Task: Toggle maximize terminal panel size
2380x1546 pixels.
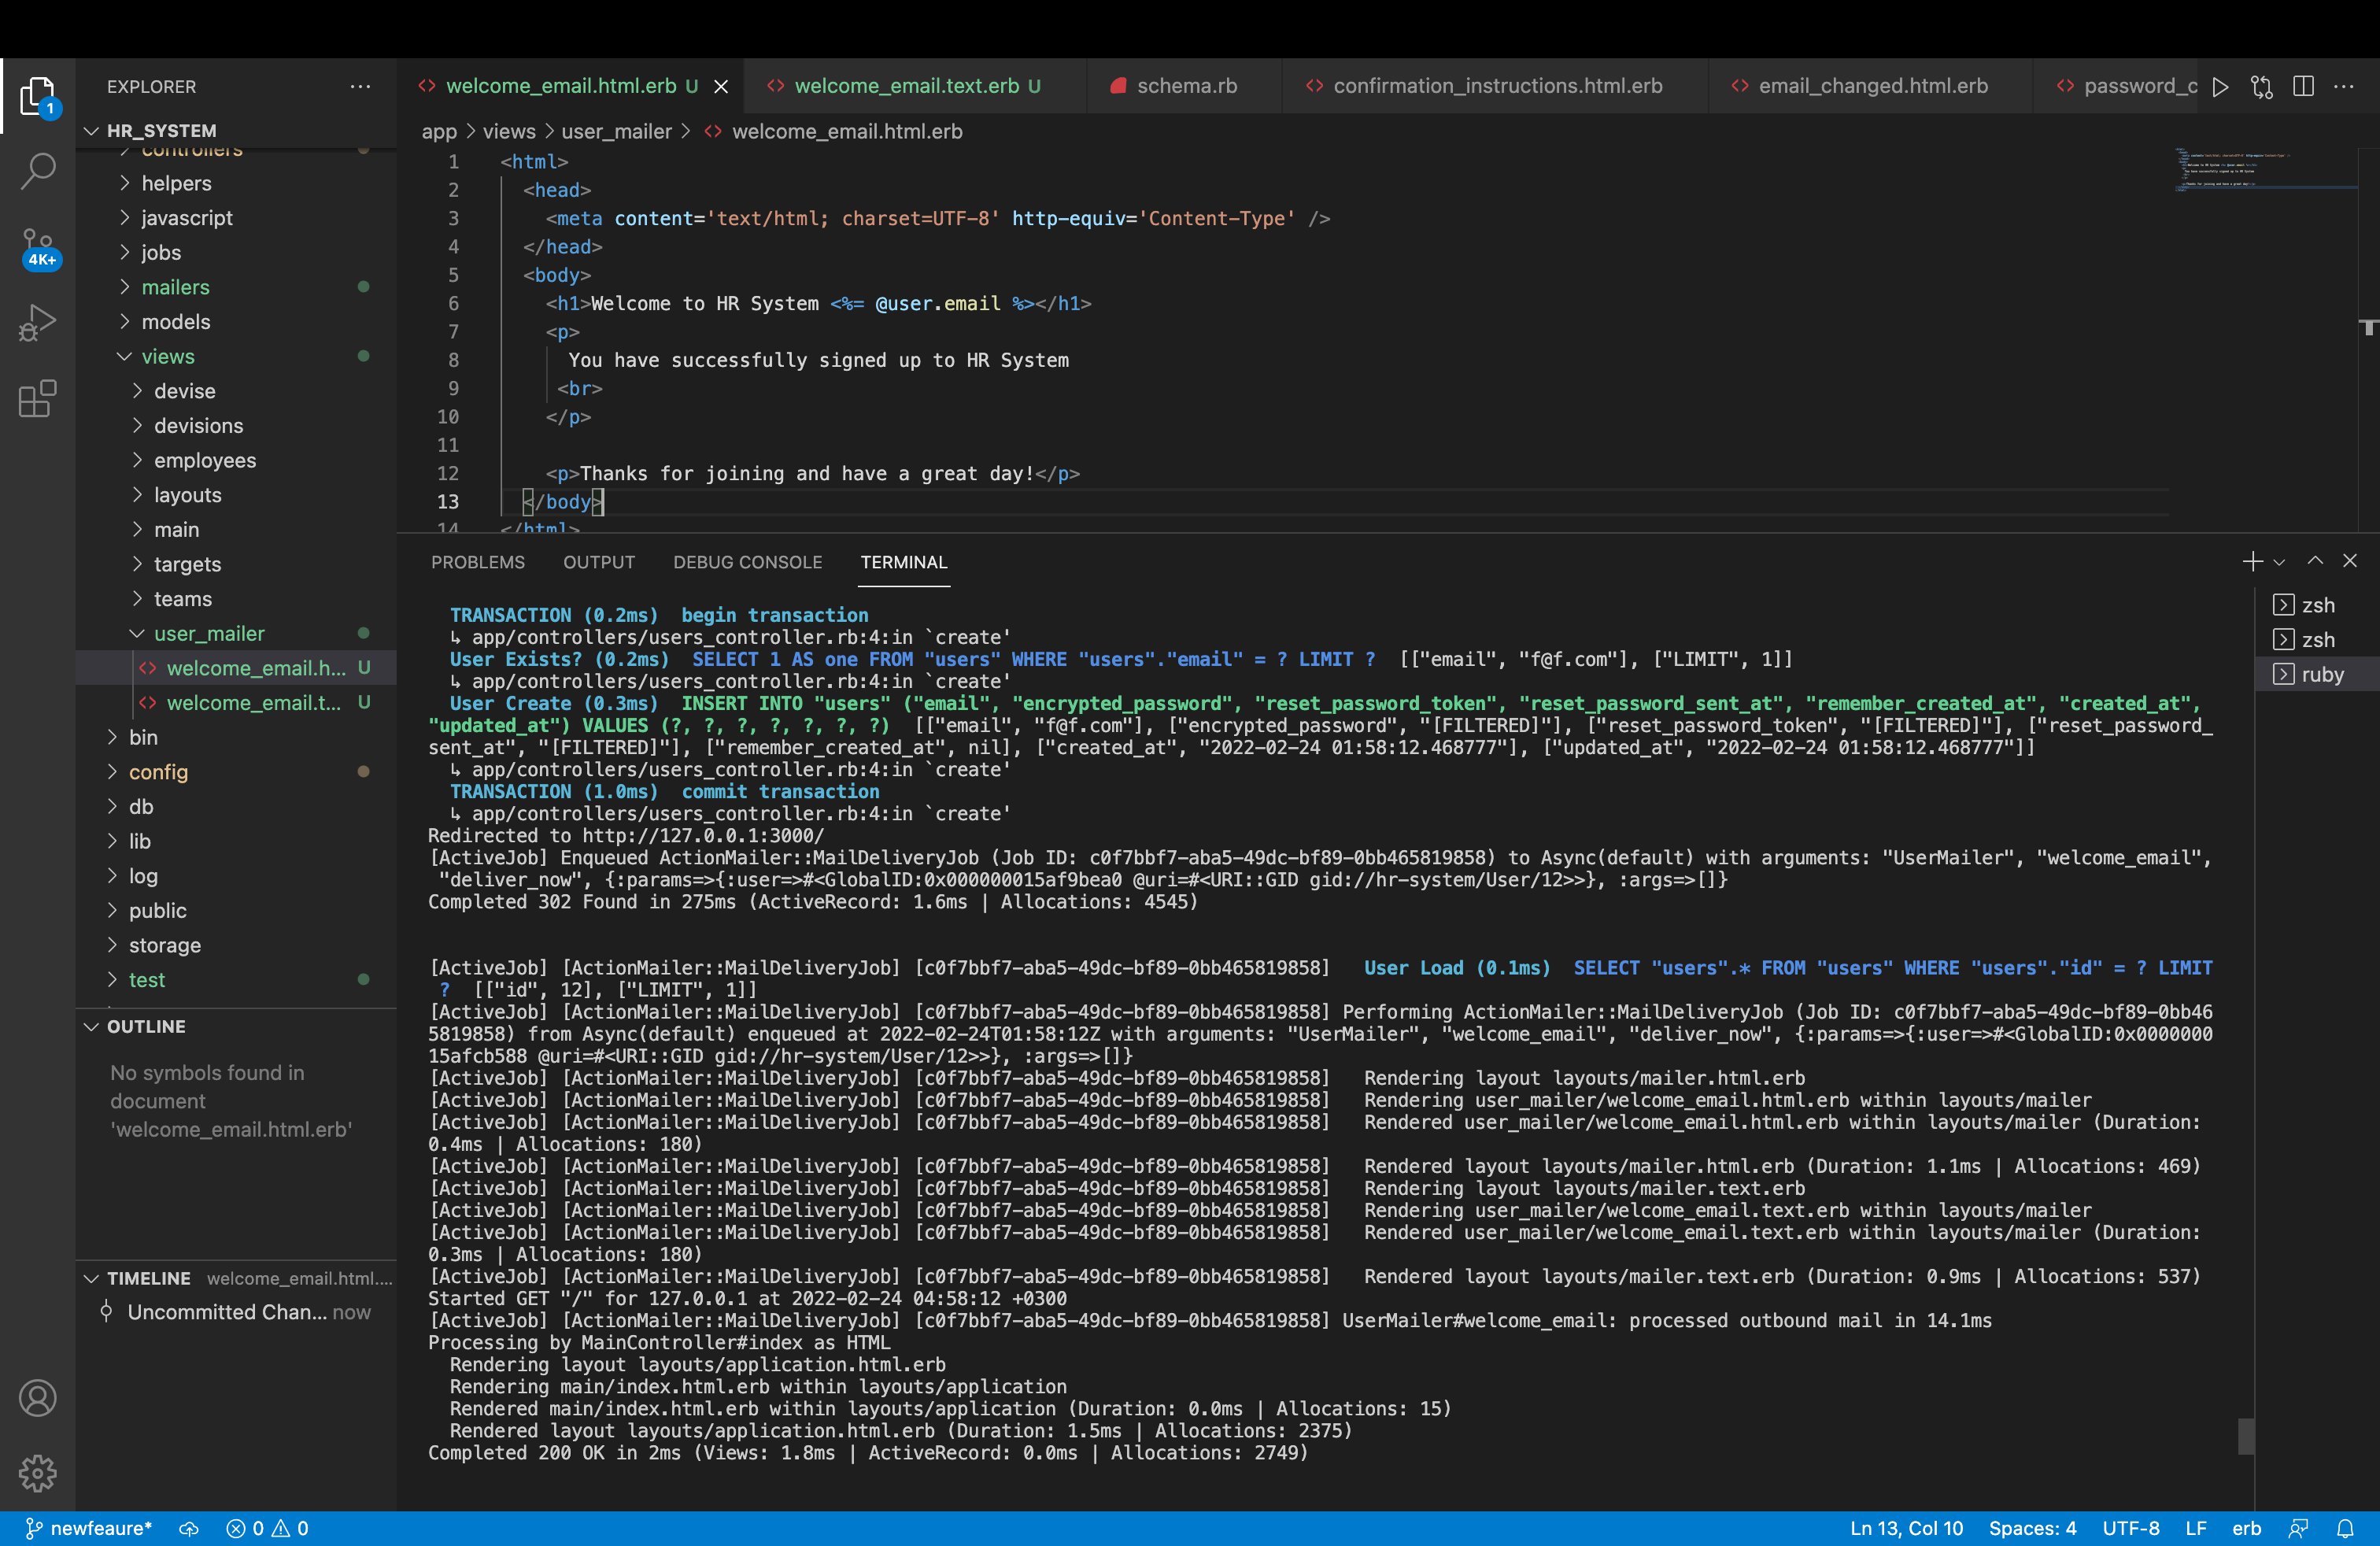Action: click(x=2315, y=561)
